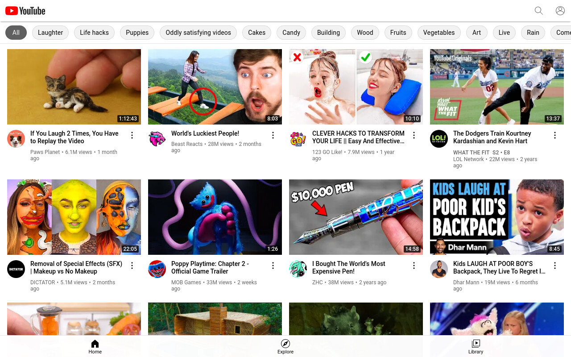Select the Building filter chip

(x=328, y=33)
